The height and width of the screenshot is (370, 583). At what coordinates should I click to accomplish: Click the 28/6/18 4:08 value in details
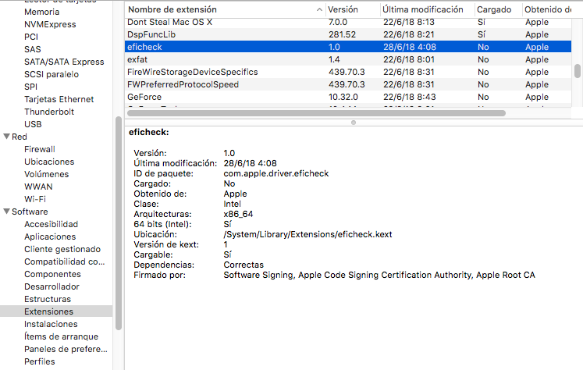tap(250, 163)
